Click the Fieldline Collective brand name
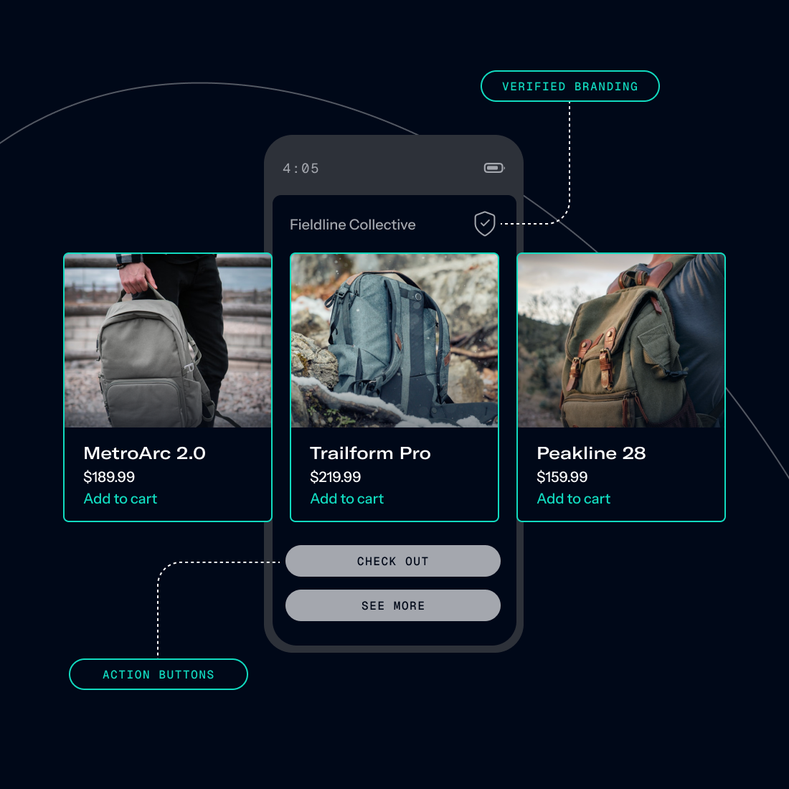This screenshot has height=789, width=789. tap(352, 225)
